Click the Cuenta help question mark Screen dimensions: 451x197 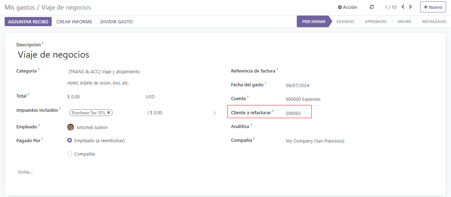pyautogui.click(x=248, y=97)
